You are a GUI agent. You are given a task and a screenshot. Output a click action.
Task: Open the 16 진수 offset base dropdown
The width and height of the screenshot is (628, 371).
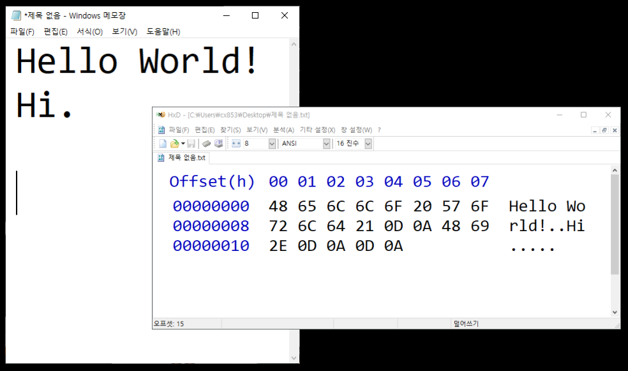click(368, 144)
